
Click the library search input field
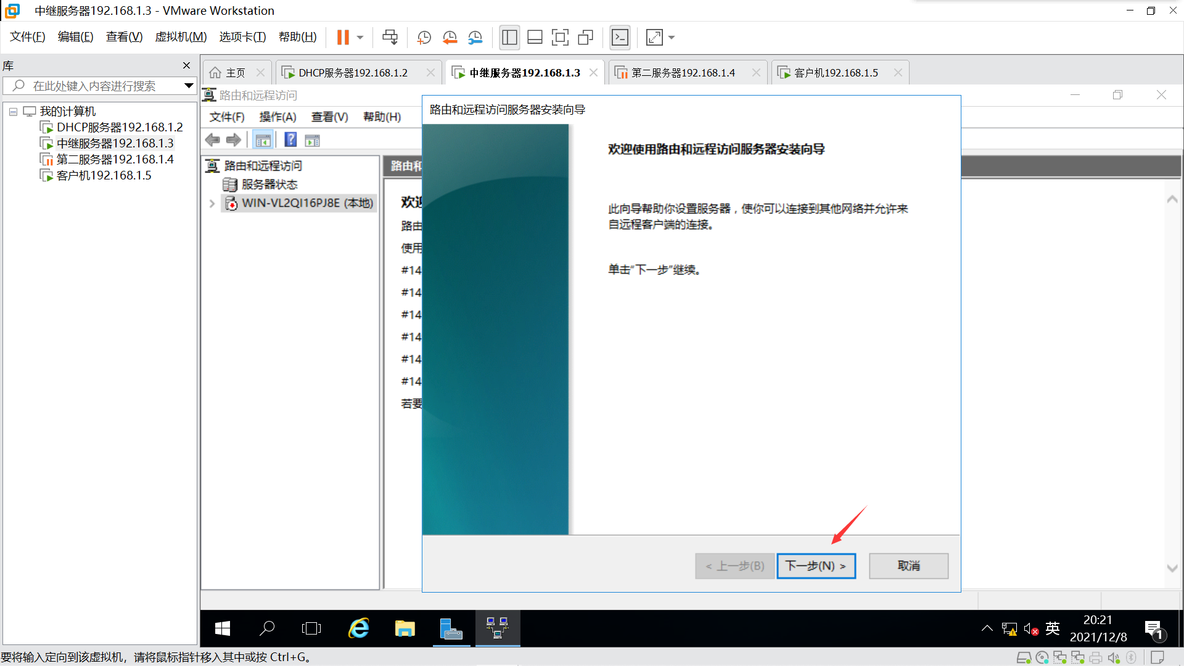click(99, 86)
